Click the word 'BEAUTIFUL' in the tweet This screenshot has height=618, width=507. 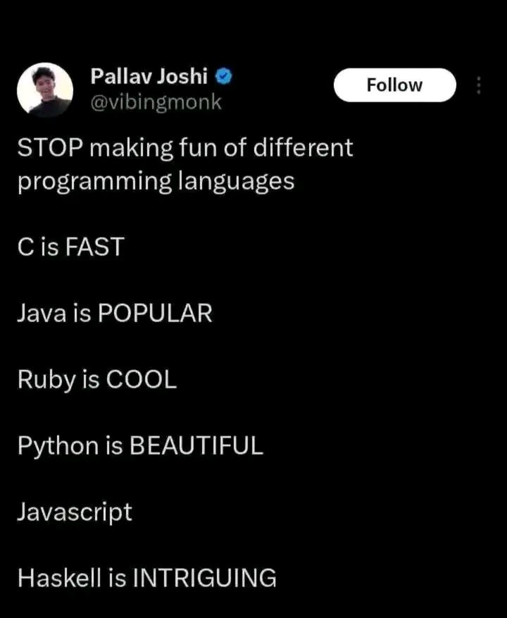tap(195, 445)
